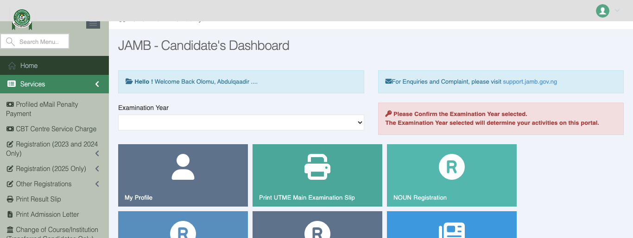
Task: Click the JAMB - Candidate's Dashboard heading
Action: pyautogui.click(x=204, y=45)
